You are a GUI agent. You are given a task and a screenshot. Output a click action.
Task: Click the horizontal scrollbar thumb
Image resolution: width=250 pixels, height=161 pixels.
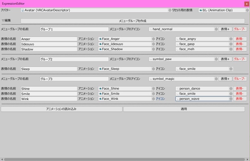pos(124,159)
